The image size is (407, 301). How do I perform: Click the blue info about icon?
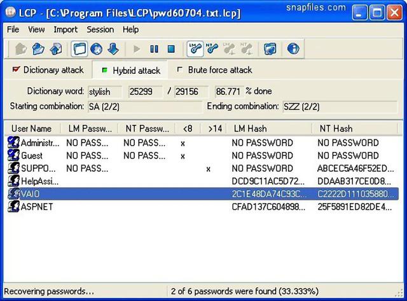pos(293,49)
